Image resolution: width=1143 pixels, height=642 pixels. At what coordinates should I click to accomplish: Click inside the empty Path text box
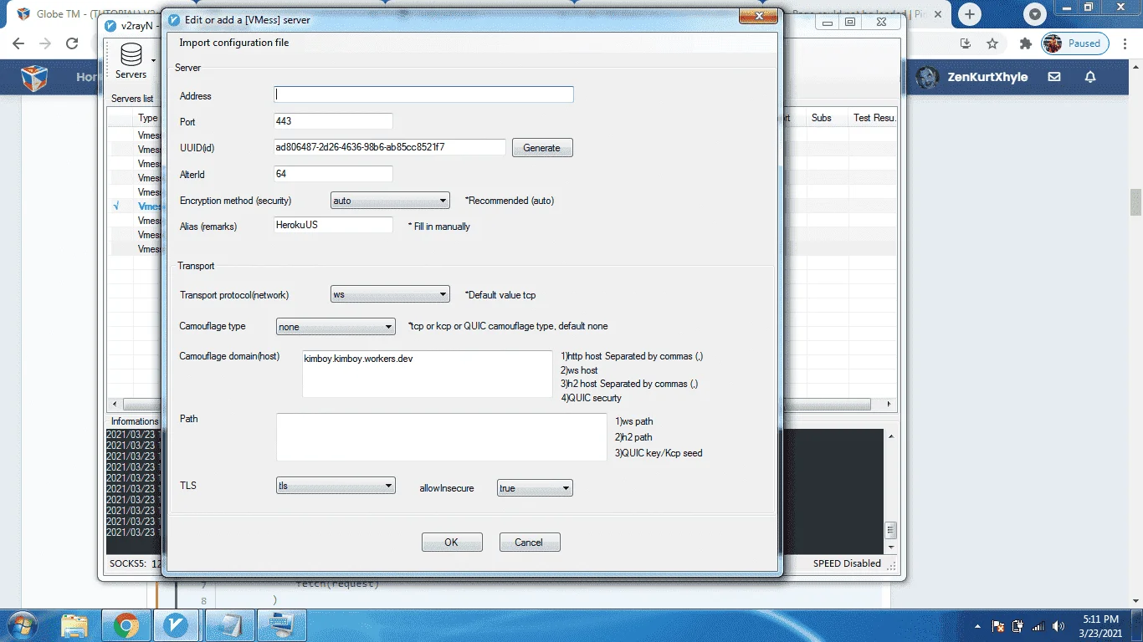point(442,436)
